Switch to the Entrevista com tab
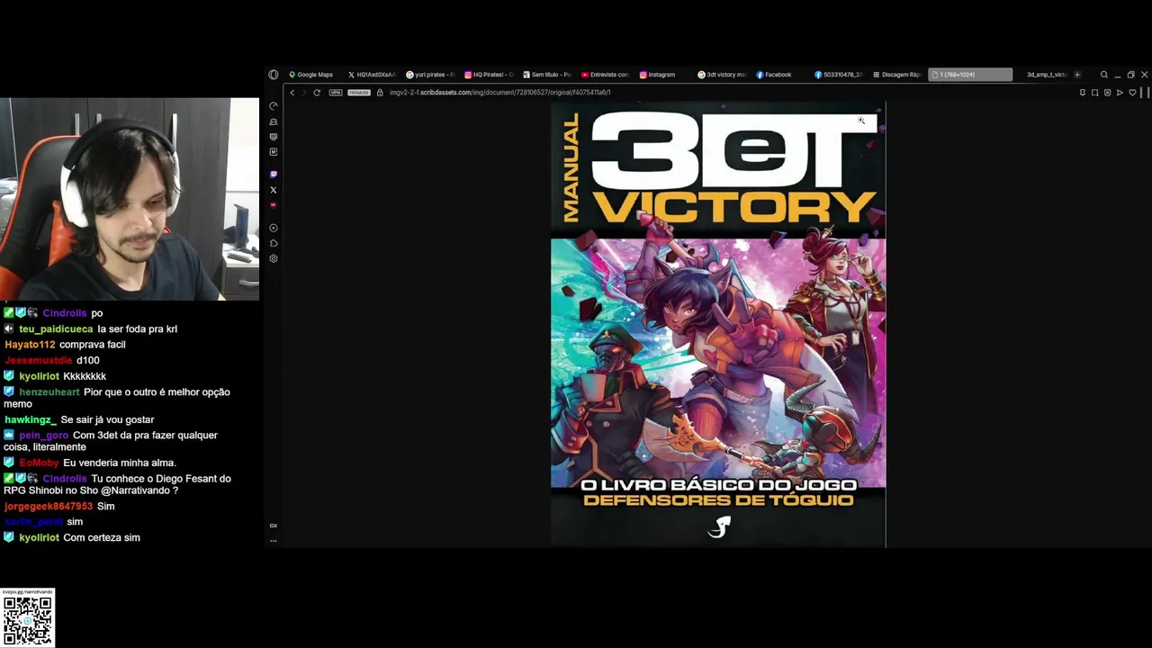 pos(606,75)
